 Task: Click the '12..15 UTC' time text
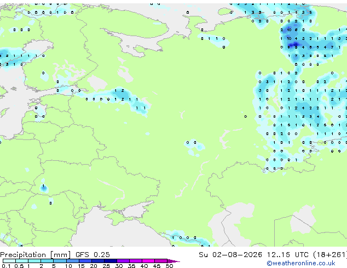[x=288, y=254]
